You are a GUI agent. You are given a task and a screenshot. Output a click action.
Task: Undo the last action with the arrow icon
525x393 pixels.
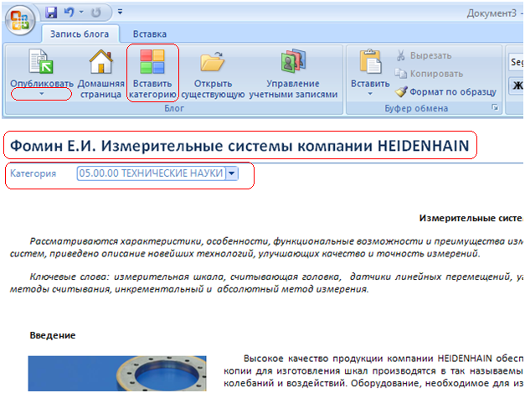point(69,13)
